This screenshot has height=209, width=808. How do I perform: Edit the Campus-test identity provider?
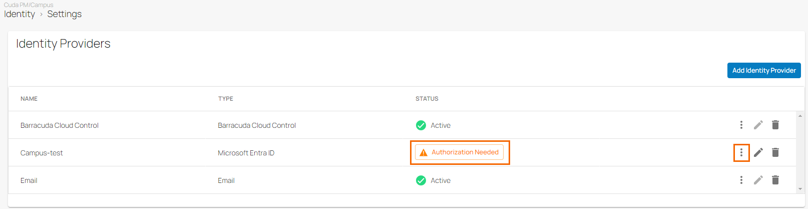pyautogui.click(x=758, y=152)
